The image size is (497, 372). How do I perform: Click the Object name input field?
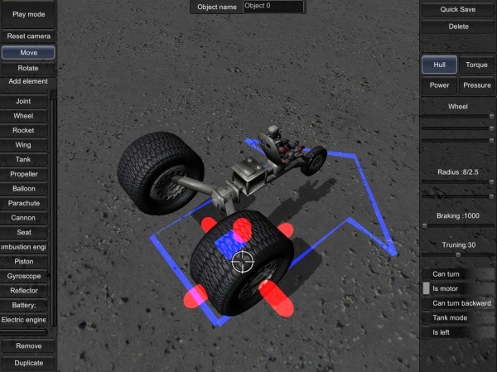(x=273, y=6)
